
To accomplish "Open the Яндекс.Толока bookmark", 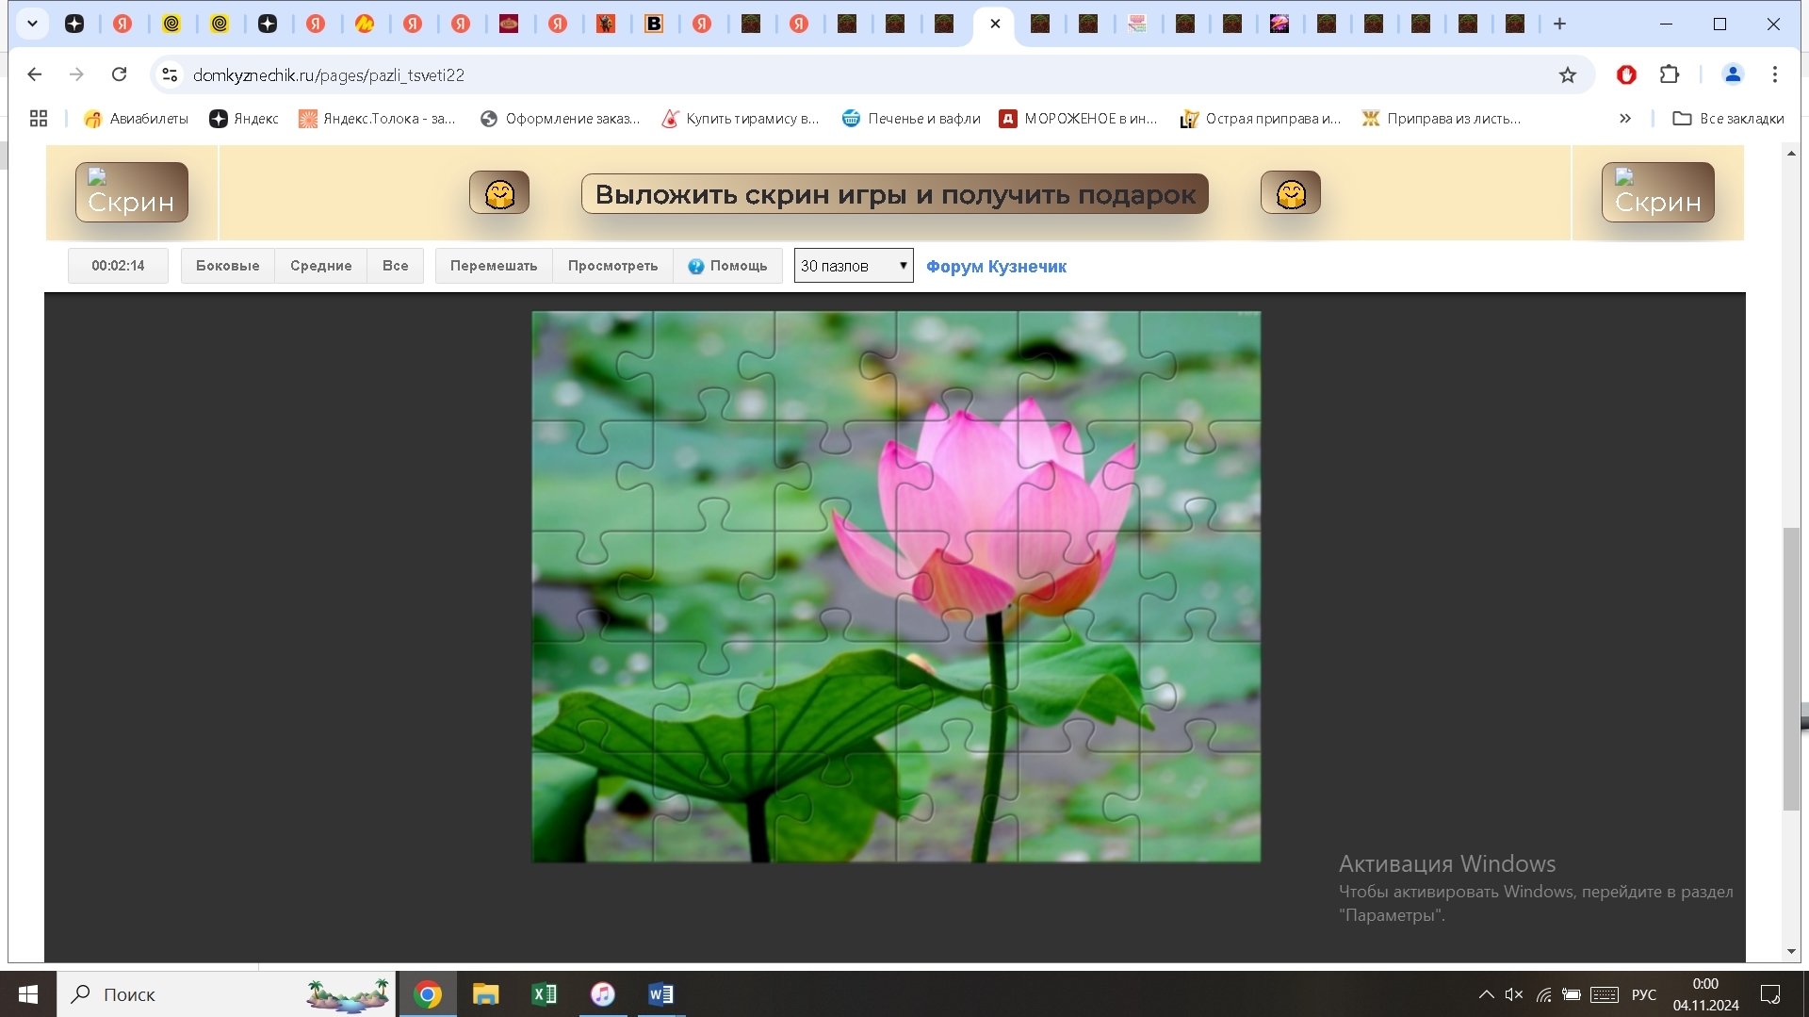I will point(377,119).
